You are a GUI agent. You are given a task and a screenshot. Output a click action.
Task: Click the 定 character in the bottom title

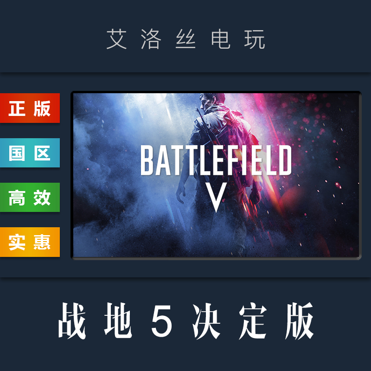pyautogui.click(x=253, y=320)
